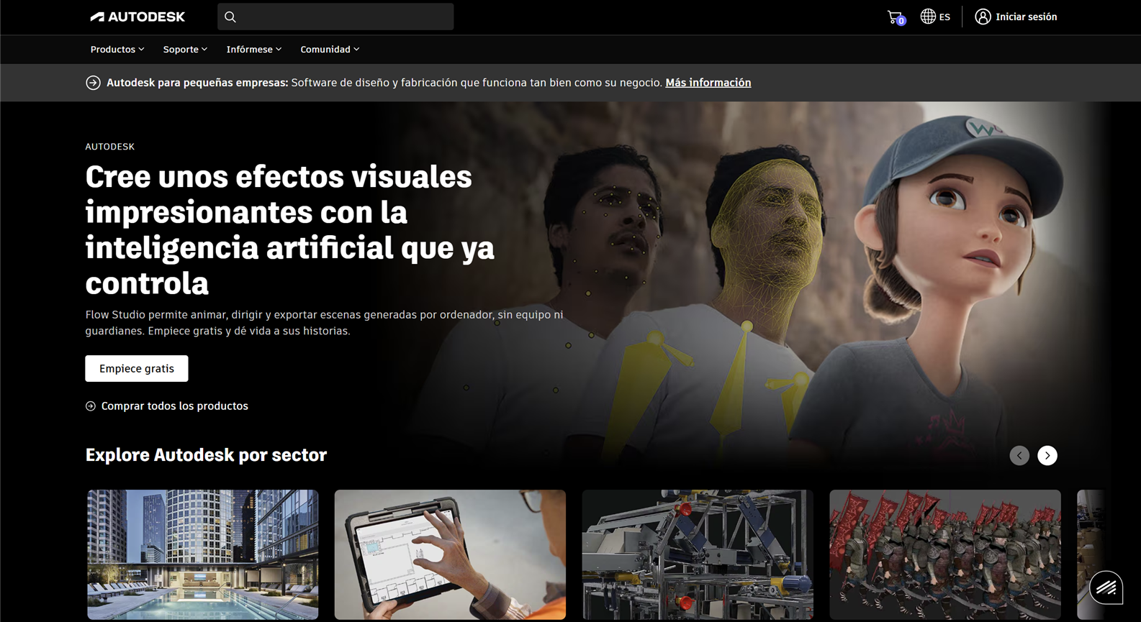
Task: Go to previous sector carousel slide
Action: point(1019,455)
